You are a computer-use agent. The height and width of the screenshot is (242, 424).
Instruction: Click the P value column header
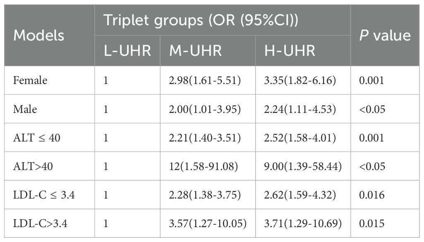click(x=385, y=36)
